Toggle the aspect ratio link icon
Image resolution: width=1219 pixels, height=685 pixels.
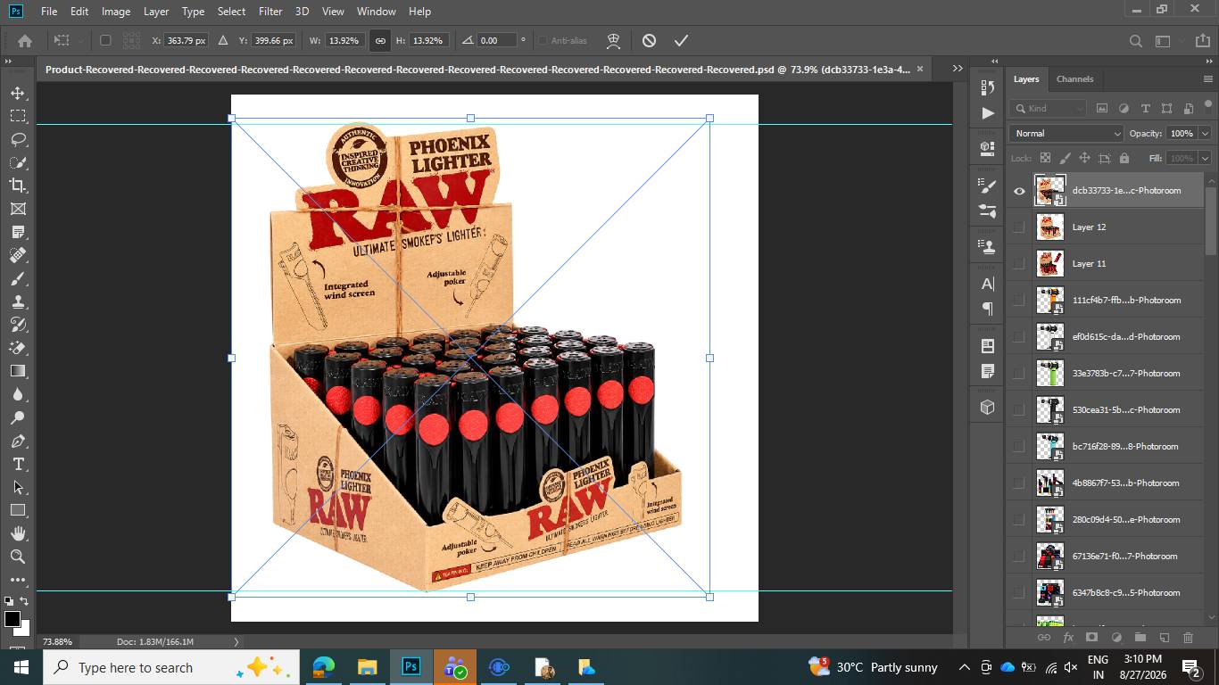click(x=380, y=40)
